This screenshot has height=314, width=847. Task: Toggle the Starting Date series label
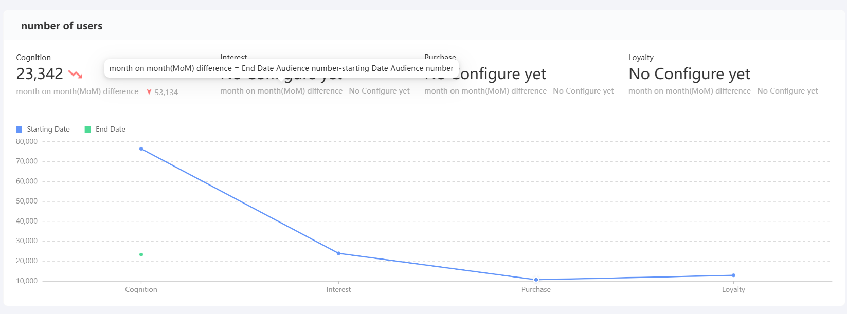coord(48,130)
